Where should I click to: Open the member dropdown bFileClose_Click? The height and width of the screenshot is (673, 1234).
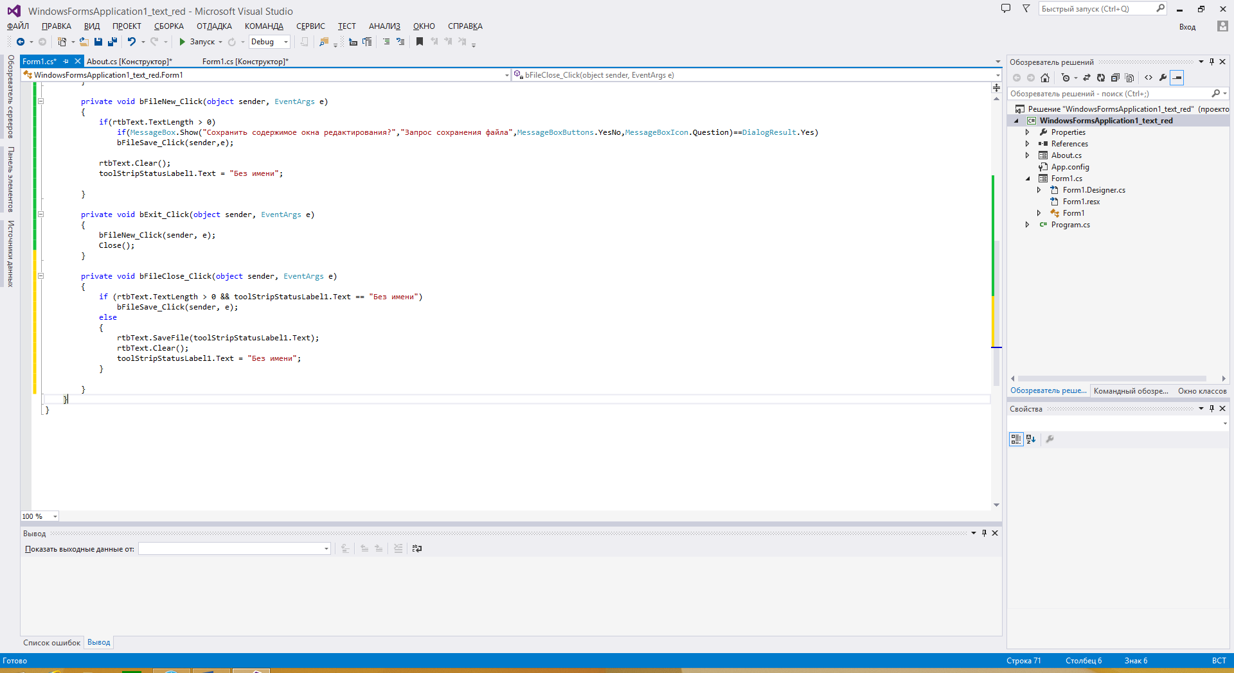pyautogui.click(x=756, y=75)
